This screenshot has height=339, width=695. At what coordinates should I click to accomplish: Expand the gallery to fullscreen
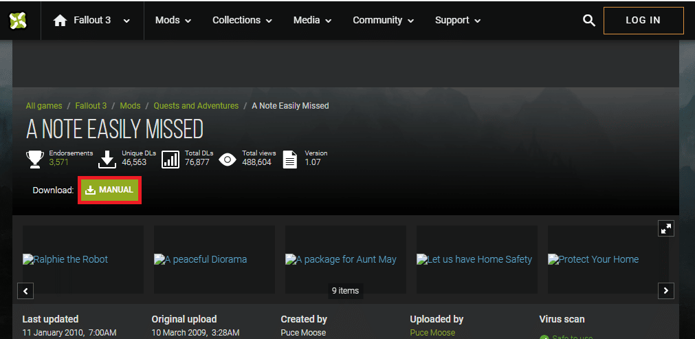point(665,229)
